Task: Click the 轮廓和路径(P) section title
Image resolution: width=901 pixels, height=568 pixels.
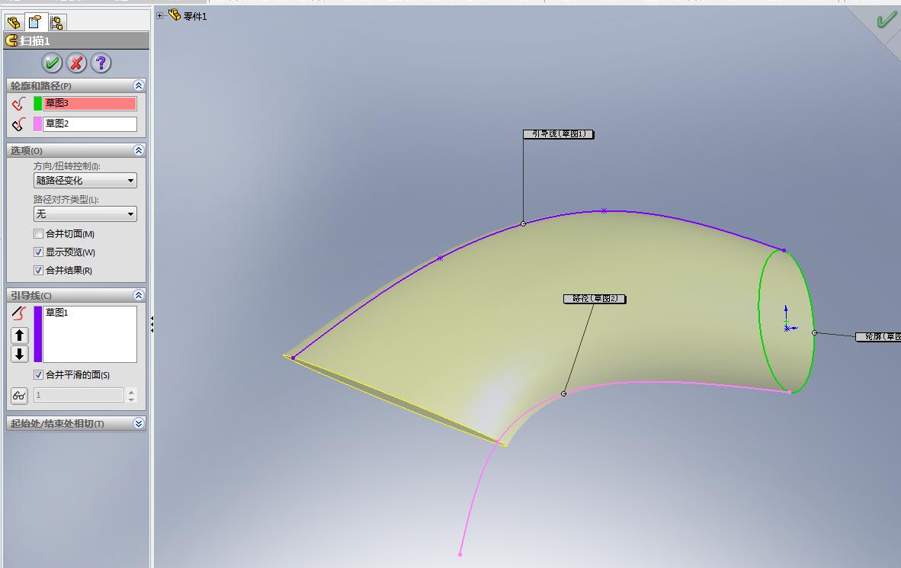Action: tap(41, 85)
